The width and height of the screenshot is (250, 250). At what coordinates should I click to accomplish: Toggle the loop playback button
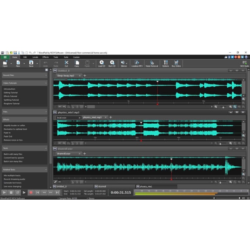pyautogui.click(x=18, y=192)
